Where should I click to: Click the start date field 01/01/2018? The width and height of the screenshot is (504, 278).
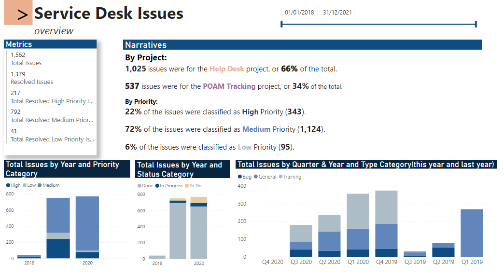pos(299,12)
